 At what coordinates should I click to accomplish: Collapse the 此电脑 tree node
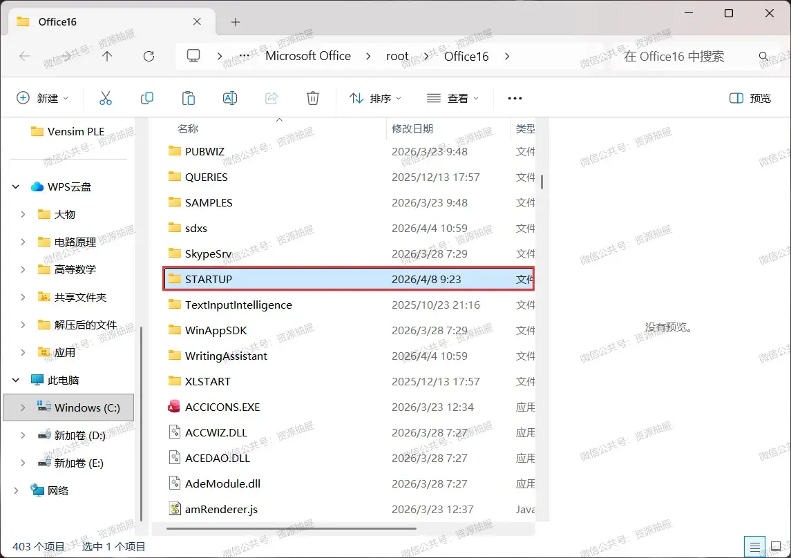point(16,380)
